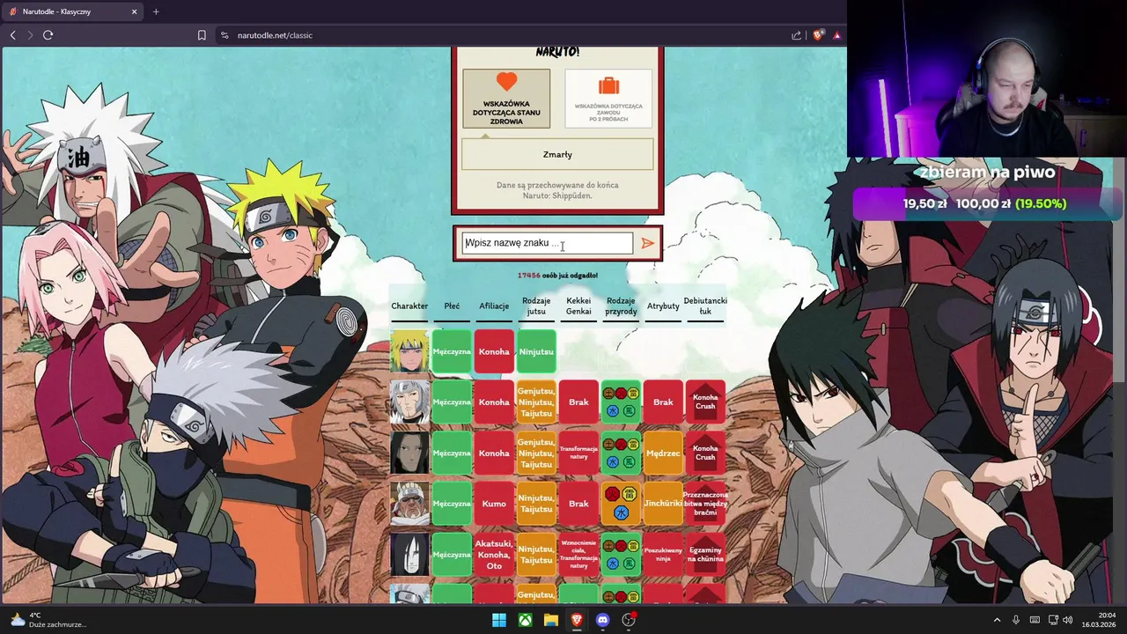1127x634 pixels.
Task: Click the Afiliacje column header
Action: click(x=494, y=306)
